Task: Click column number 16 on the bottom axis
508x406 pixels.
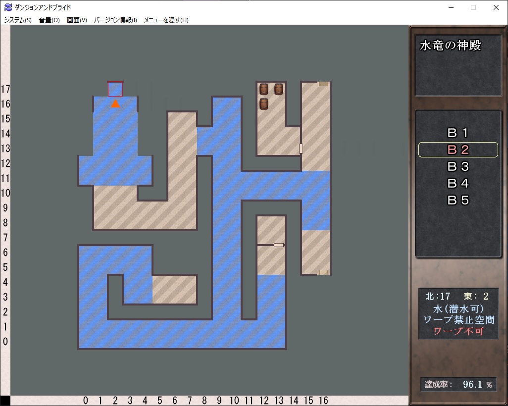Action: tap(323, 401)
